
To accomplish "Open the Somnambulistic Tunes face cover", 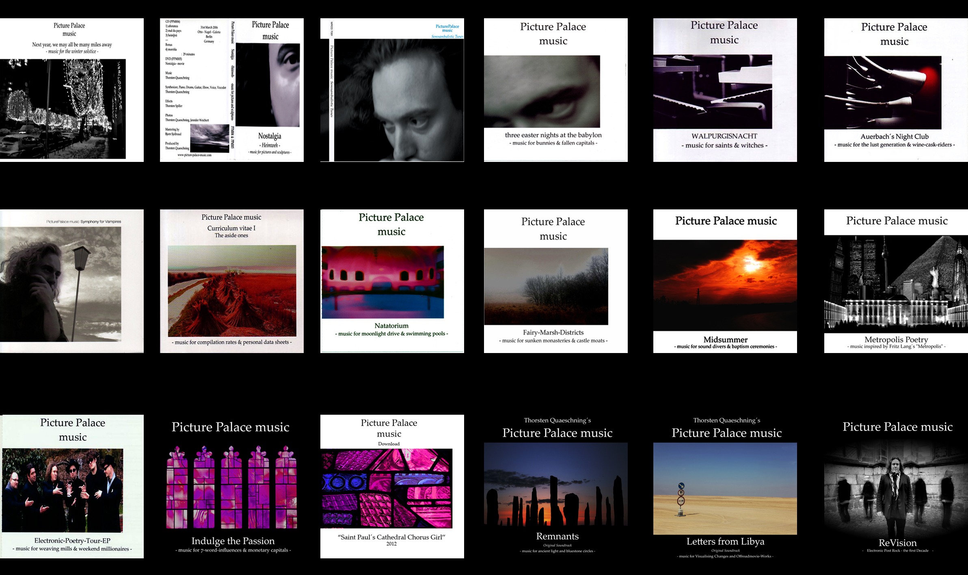I will tap(392, 90).
